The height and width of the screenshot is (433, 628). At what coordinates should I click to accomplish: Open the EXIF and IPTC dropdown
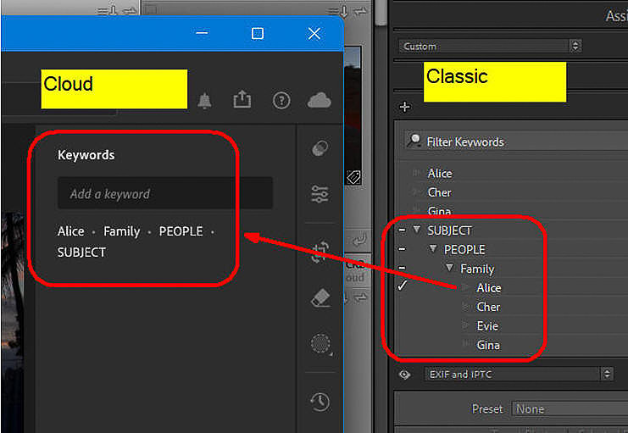point(519,375)
